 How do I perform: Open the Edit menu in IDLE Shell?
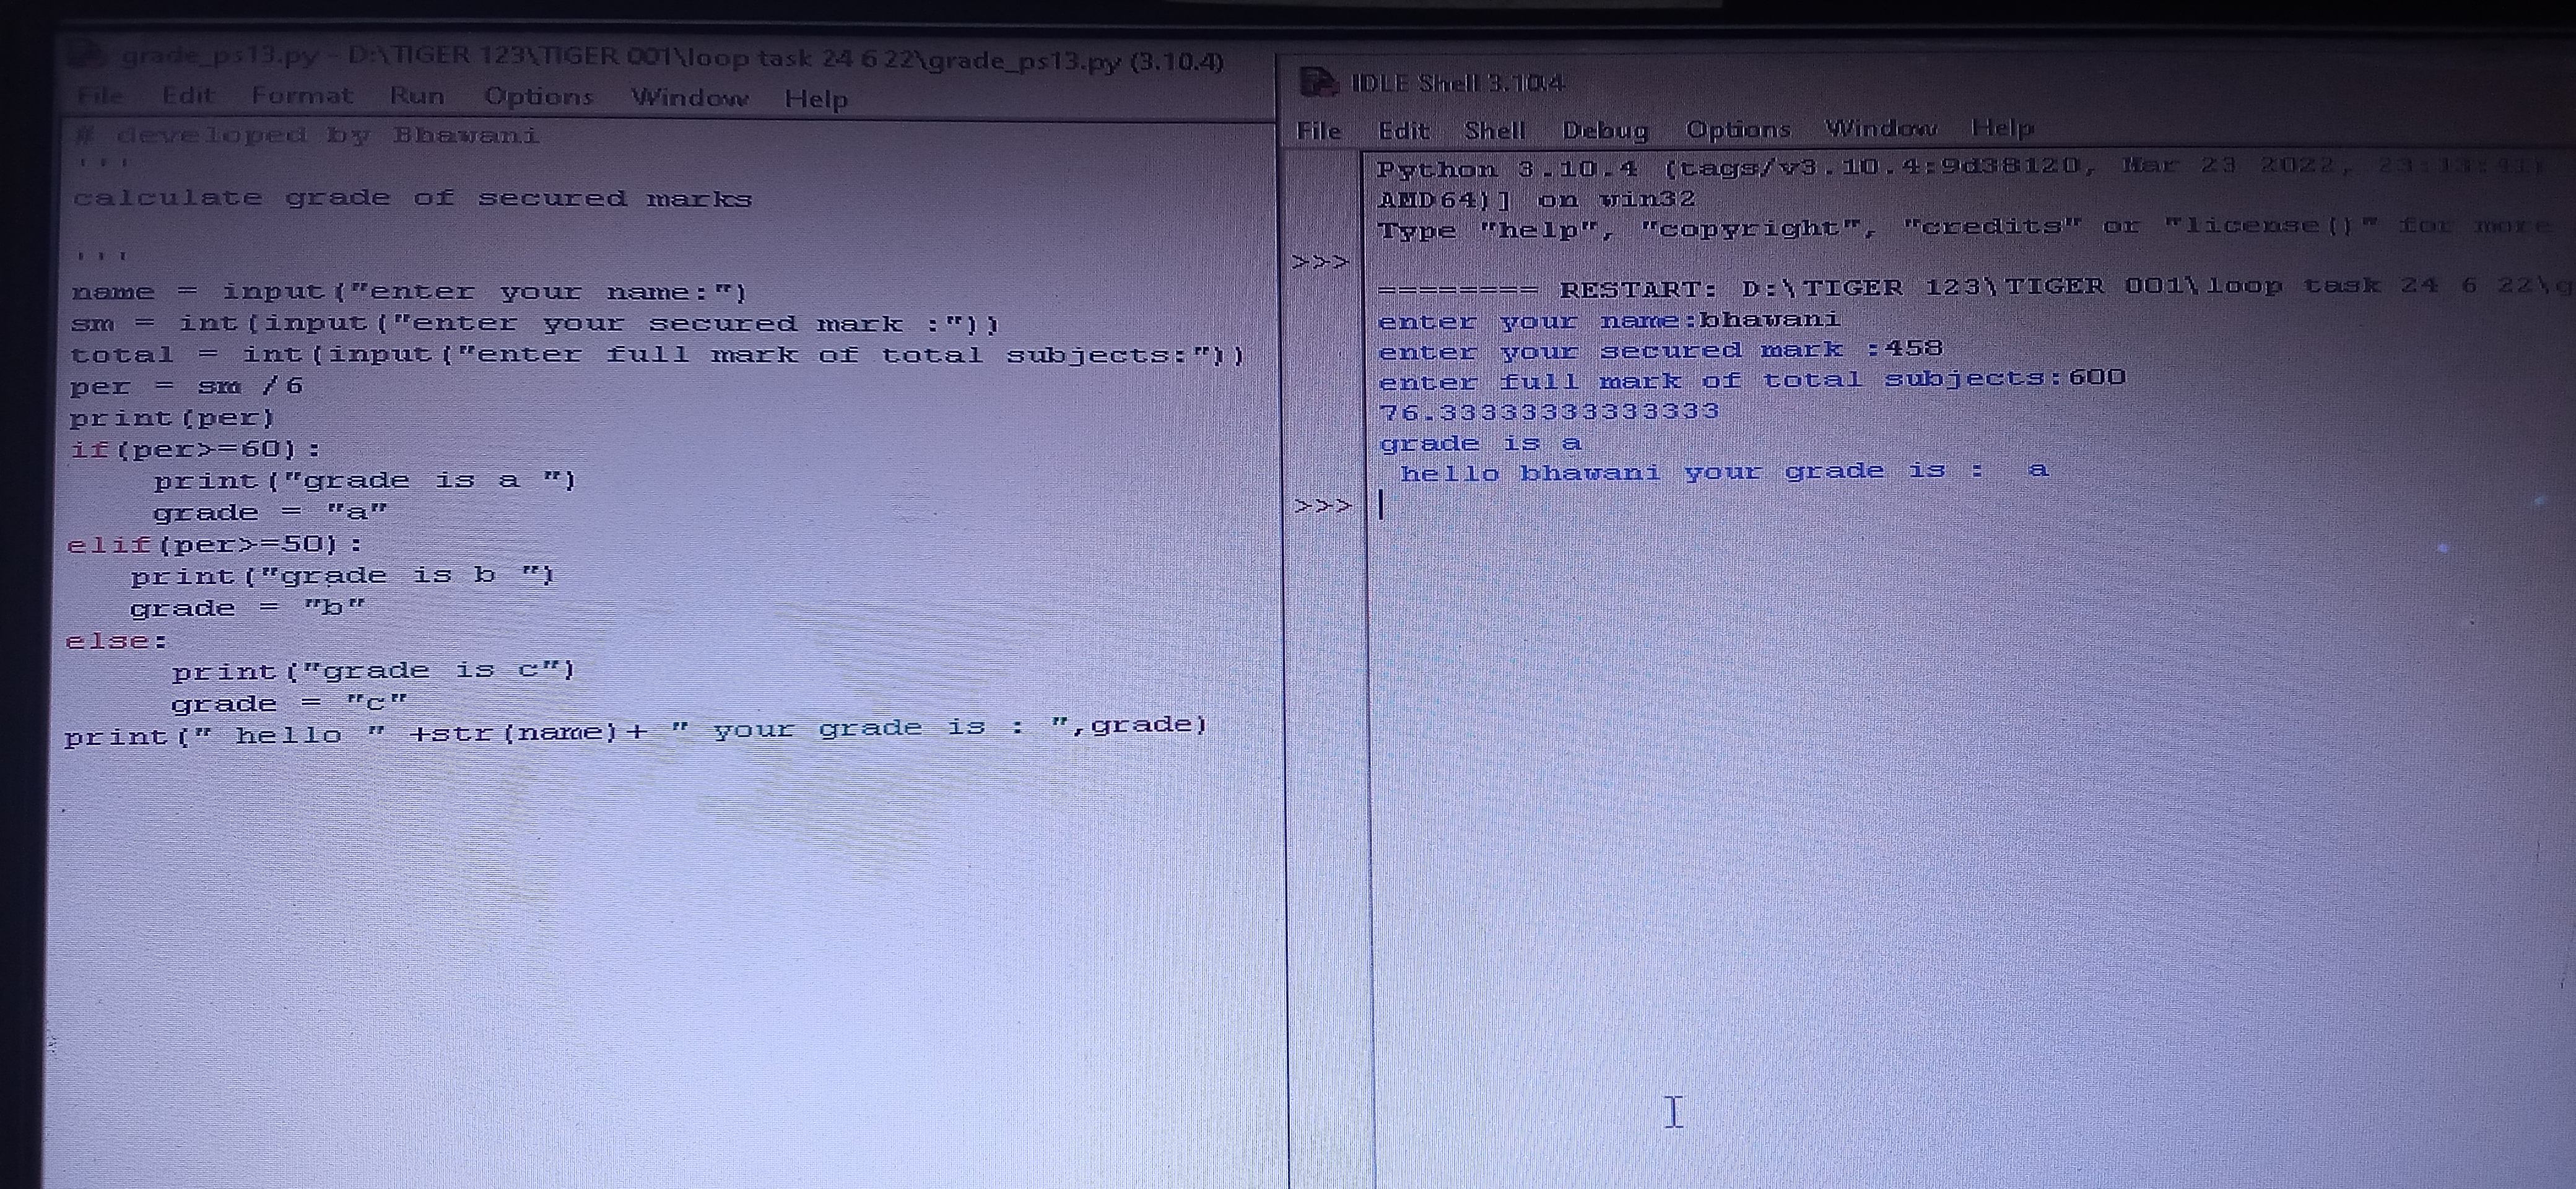(x=1402, y=131)
